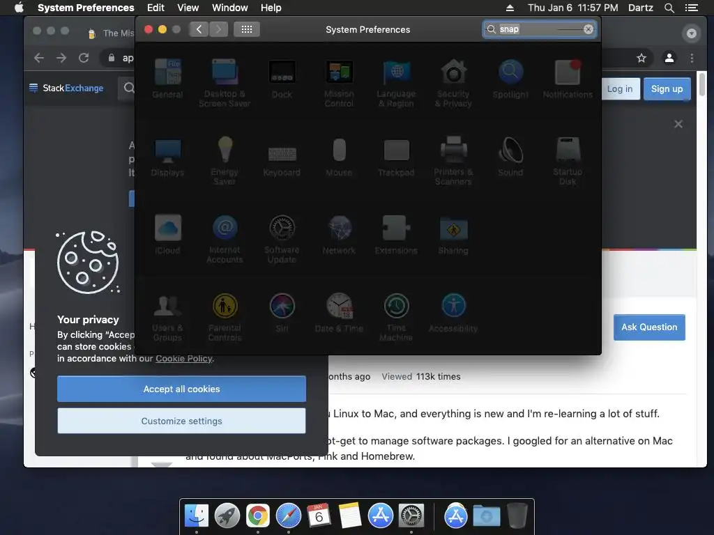Open Date & Time preferences
Viewport: 714px width, 535px height.
[339, 313]
